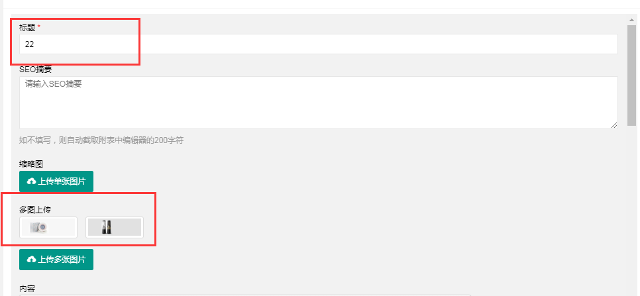Open the black speakers thumbnail under 多图上传
Screen dimensions: 640x296
coord(114,228)
